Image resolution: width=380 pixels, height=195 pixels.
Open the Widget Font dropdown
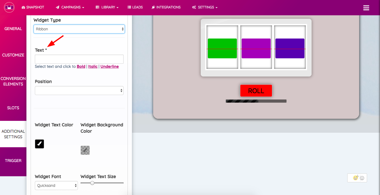coord(56,186)
